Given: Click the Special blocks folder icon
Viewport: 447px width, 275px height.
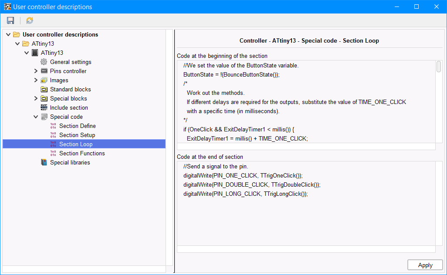Looking at the screenshot, I should pos(44,98).
